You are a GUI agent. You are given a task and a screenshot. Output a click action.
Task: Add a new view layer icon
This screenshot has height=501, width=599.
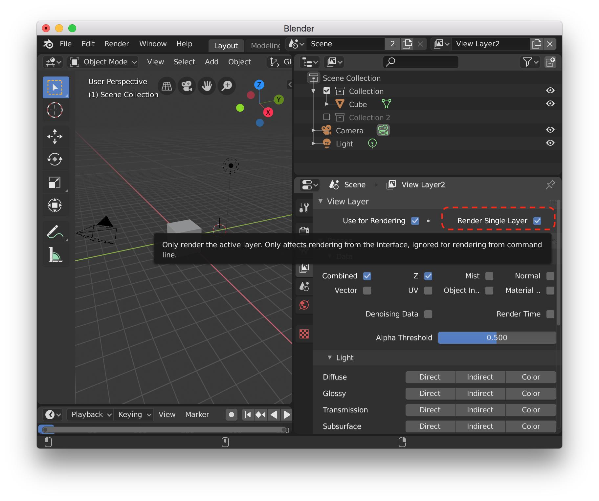537,44
